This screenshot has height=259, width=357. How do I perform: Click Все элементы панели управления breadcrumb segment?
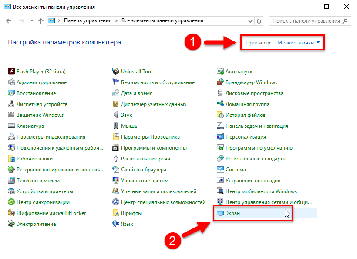click(162, 21)
